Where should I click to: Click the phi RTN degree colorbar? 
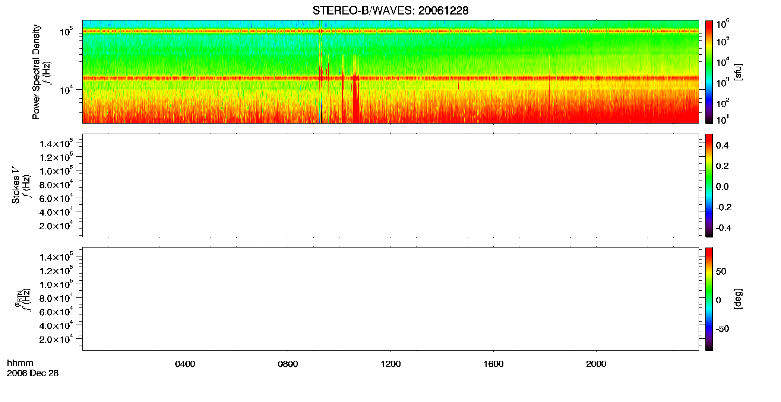click(x=709, y=299)
